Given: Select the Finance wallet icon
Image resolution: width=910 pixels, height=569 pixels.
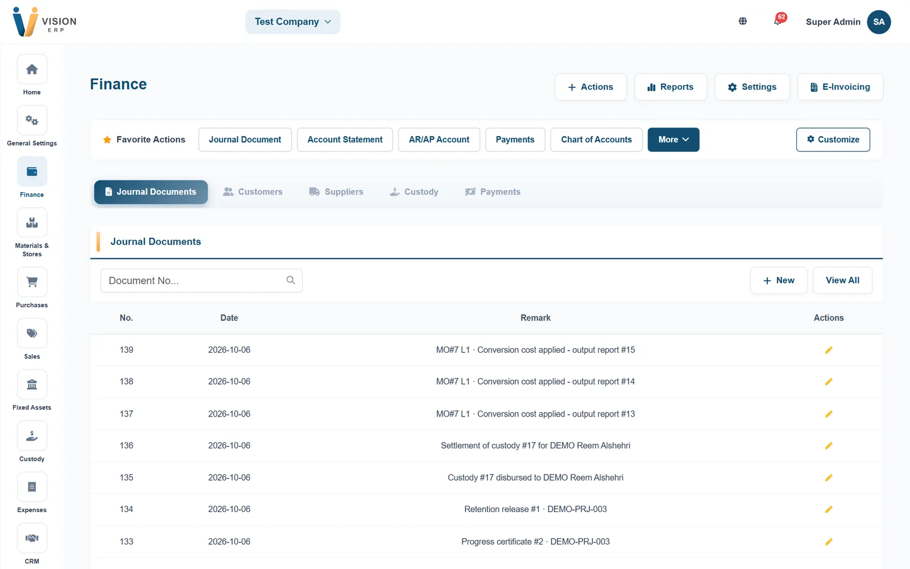Looking at the screenshot, I should 32,172.
